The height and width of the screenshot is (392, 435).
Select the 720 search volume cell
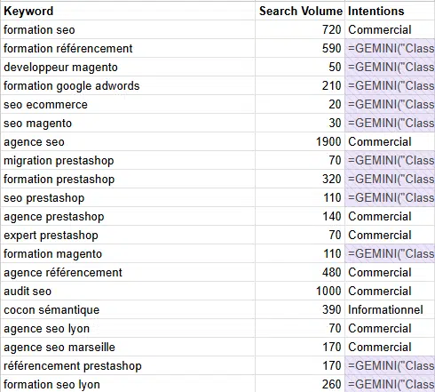pyautogui.click(x=300, y=29)
